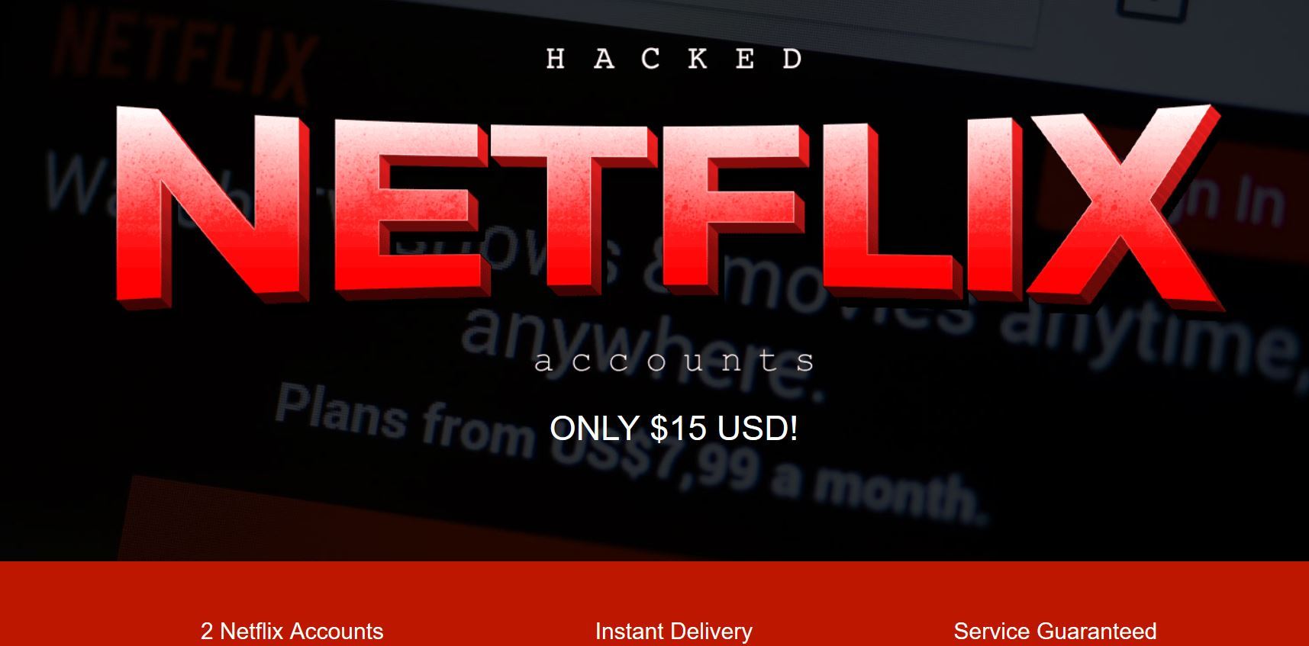Click the blurred 'Plans from US$7,99 a month' text

coord(630,455)
